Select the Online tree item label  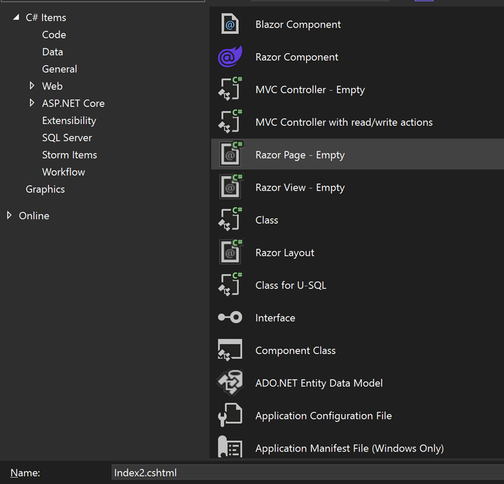34,216
